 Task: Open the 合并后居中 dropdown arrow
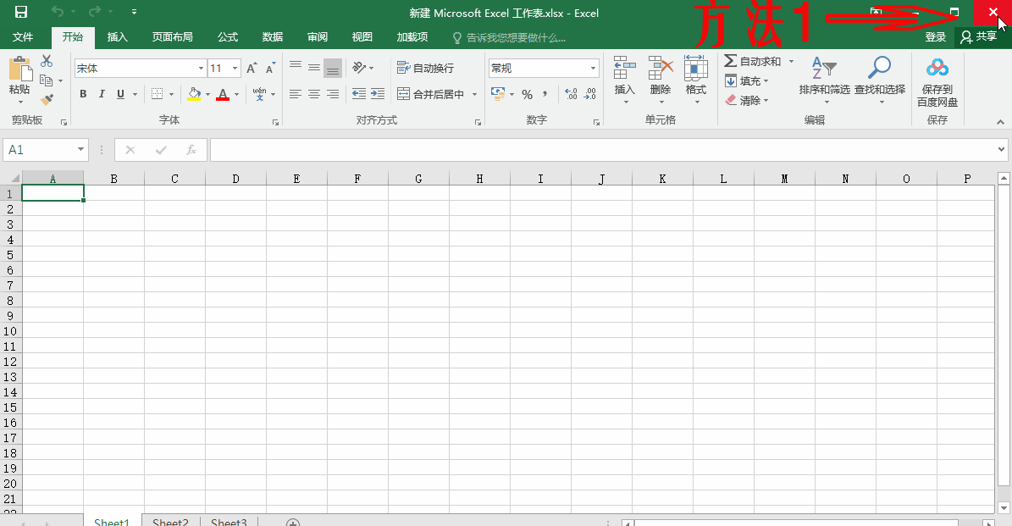(x=474, y=94)
